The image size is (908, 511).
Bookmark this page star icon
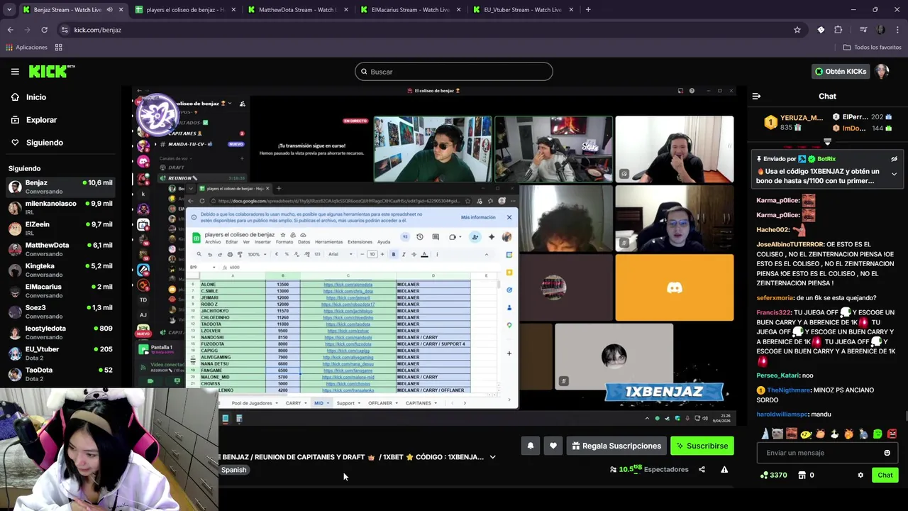[797, 30]
